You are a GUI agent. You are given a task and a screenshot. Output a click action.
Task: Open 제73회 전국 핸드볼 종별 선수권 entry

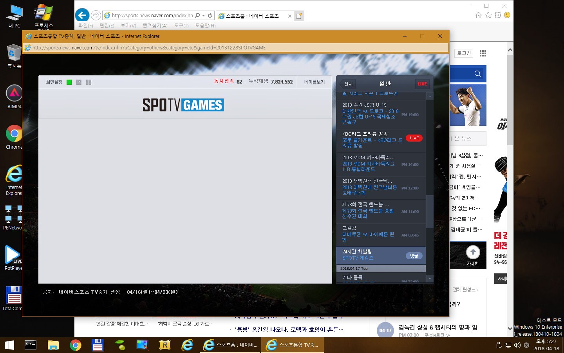click(x=381, y=211)
